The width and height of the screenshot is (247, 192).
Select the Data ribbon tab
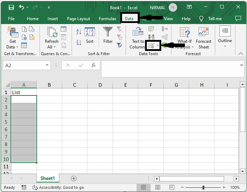point(129,19)
